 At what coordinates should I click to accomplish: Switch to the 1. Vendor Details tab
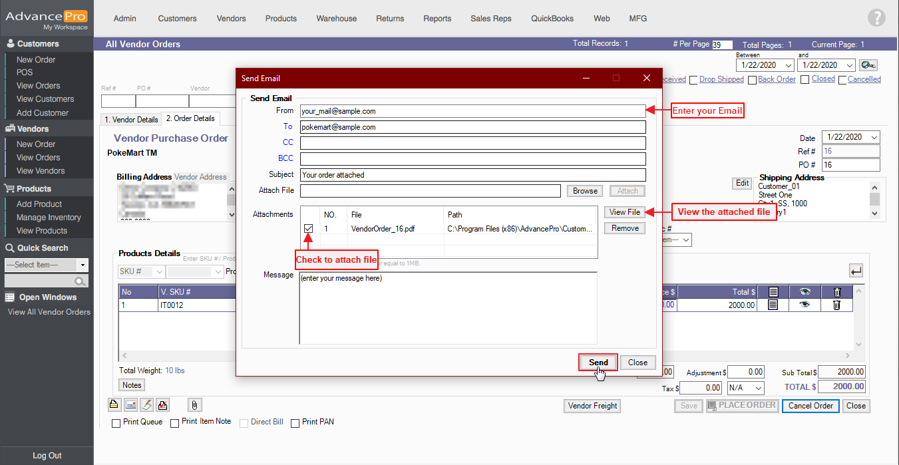pyautogui.click(x=130, y=120)
